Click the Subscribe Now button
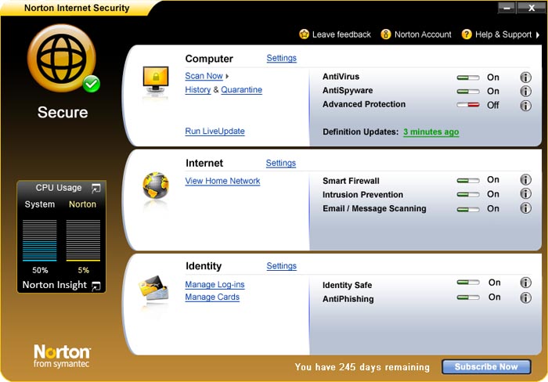The height and width of the screenshot is (382, 548). click(486, 366)
